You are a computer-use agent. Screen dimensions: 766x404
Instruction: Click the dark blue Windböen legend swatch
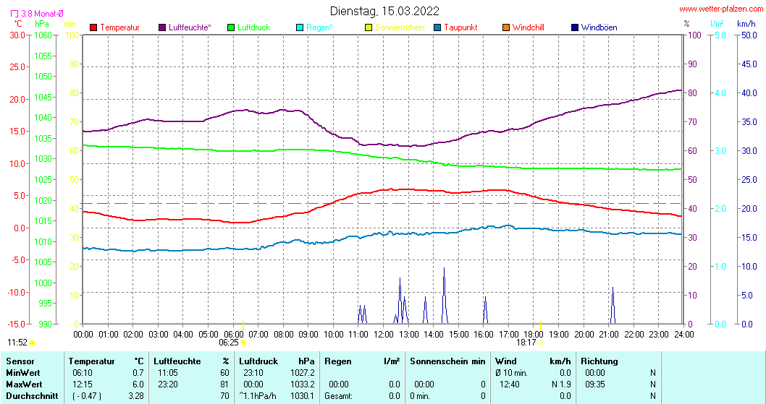(x=575, y=27)
